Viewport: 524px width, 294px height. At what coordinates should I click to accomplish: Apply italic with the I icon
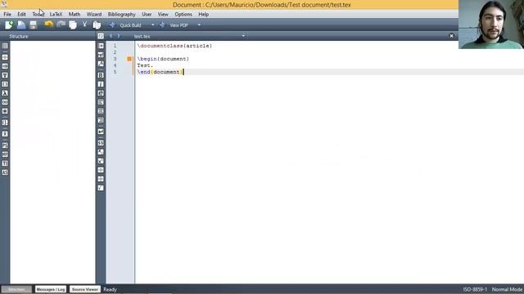(x=101, y=84)
